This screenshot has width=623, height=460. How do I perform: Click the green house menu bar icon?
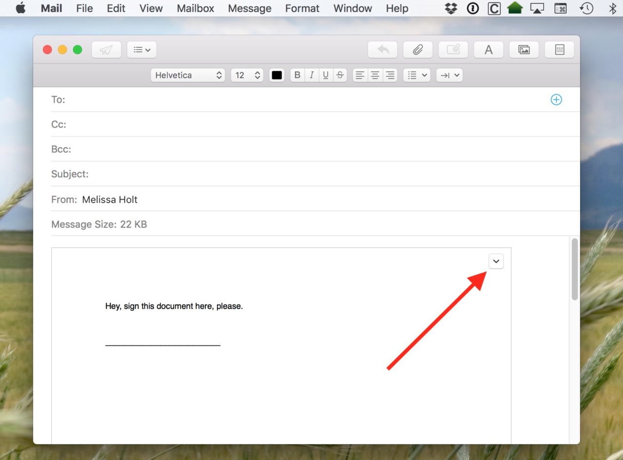515,8
